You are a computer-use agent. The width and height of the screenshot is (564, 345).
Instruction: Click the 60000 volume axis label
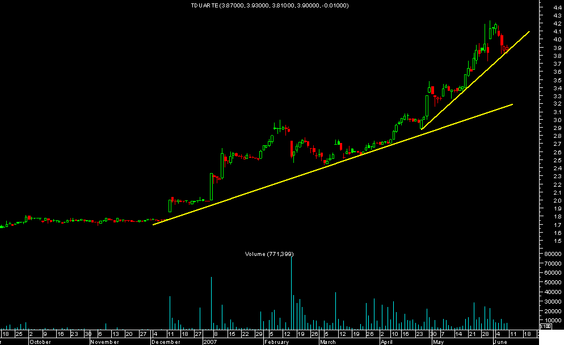pyautogui.click(x=553, y=273)
